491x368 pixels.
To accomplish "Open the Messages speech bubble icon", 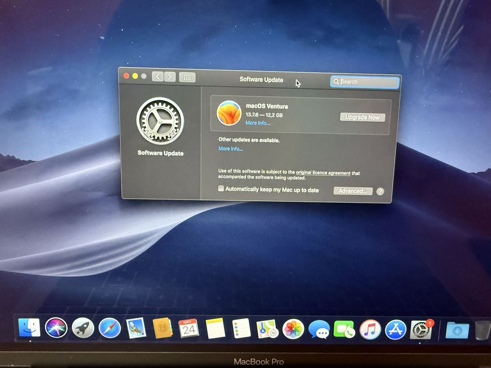I will (x=319, y=330).
